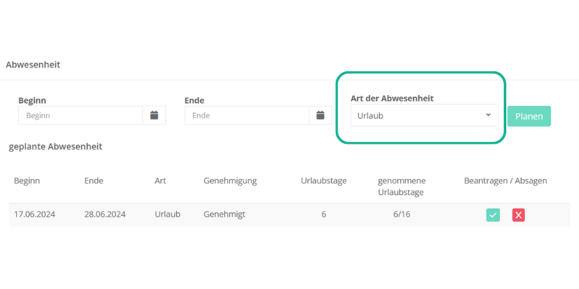Select the end date 28.06.2024 cell
This screenshot has height=289, width=579.
[x=105, y=215]
